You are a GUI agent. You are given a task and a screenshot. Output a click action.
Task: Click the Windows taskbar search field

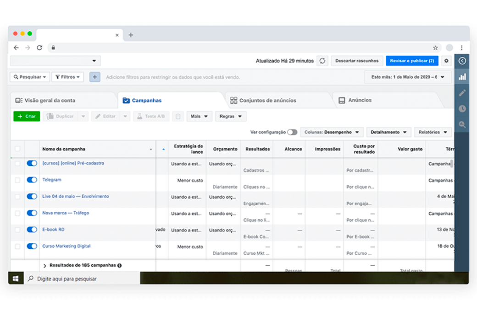coord(83,279)
